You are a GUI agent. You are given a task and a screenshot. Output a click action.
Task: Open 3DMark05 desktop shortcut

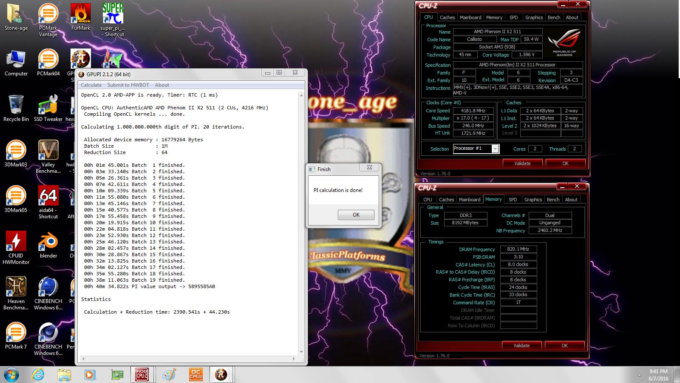16,200
